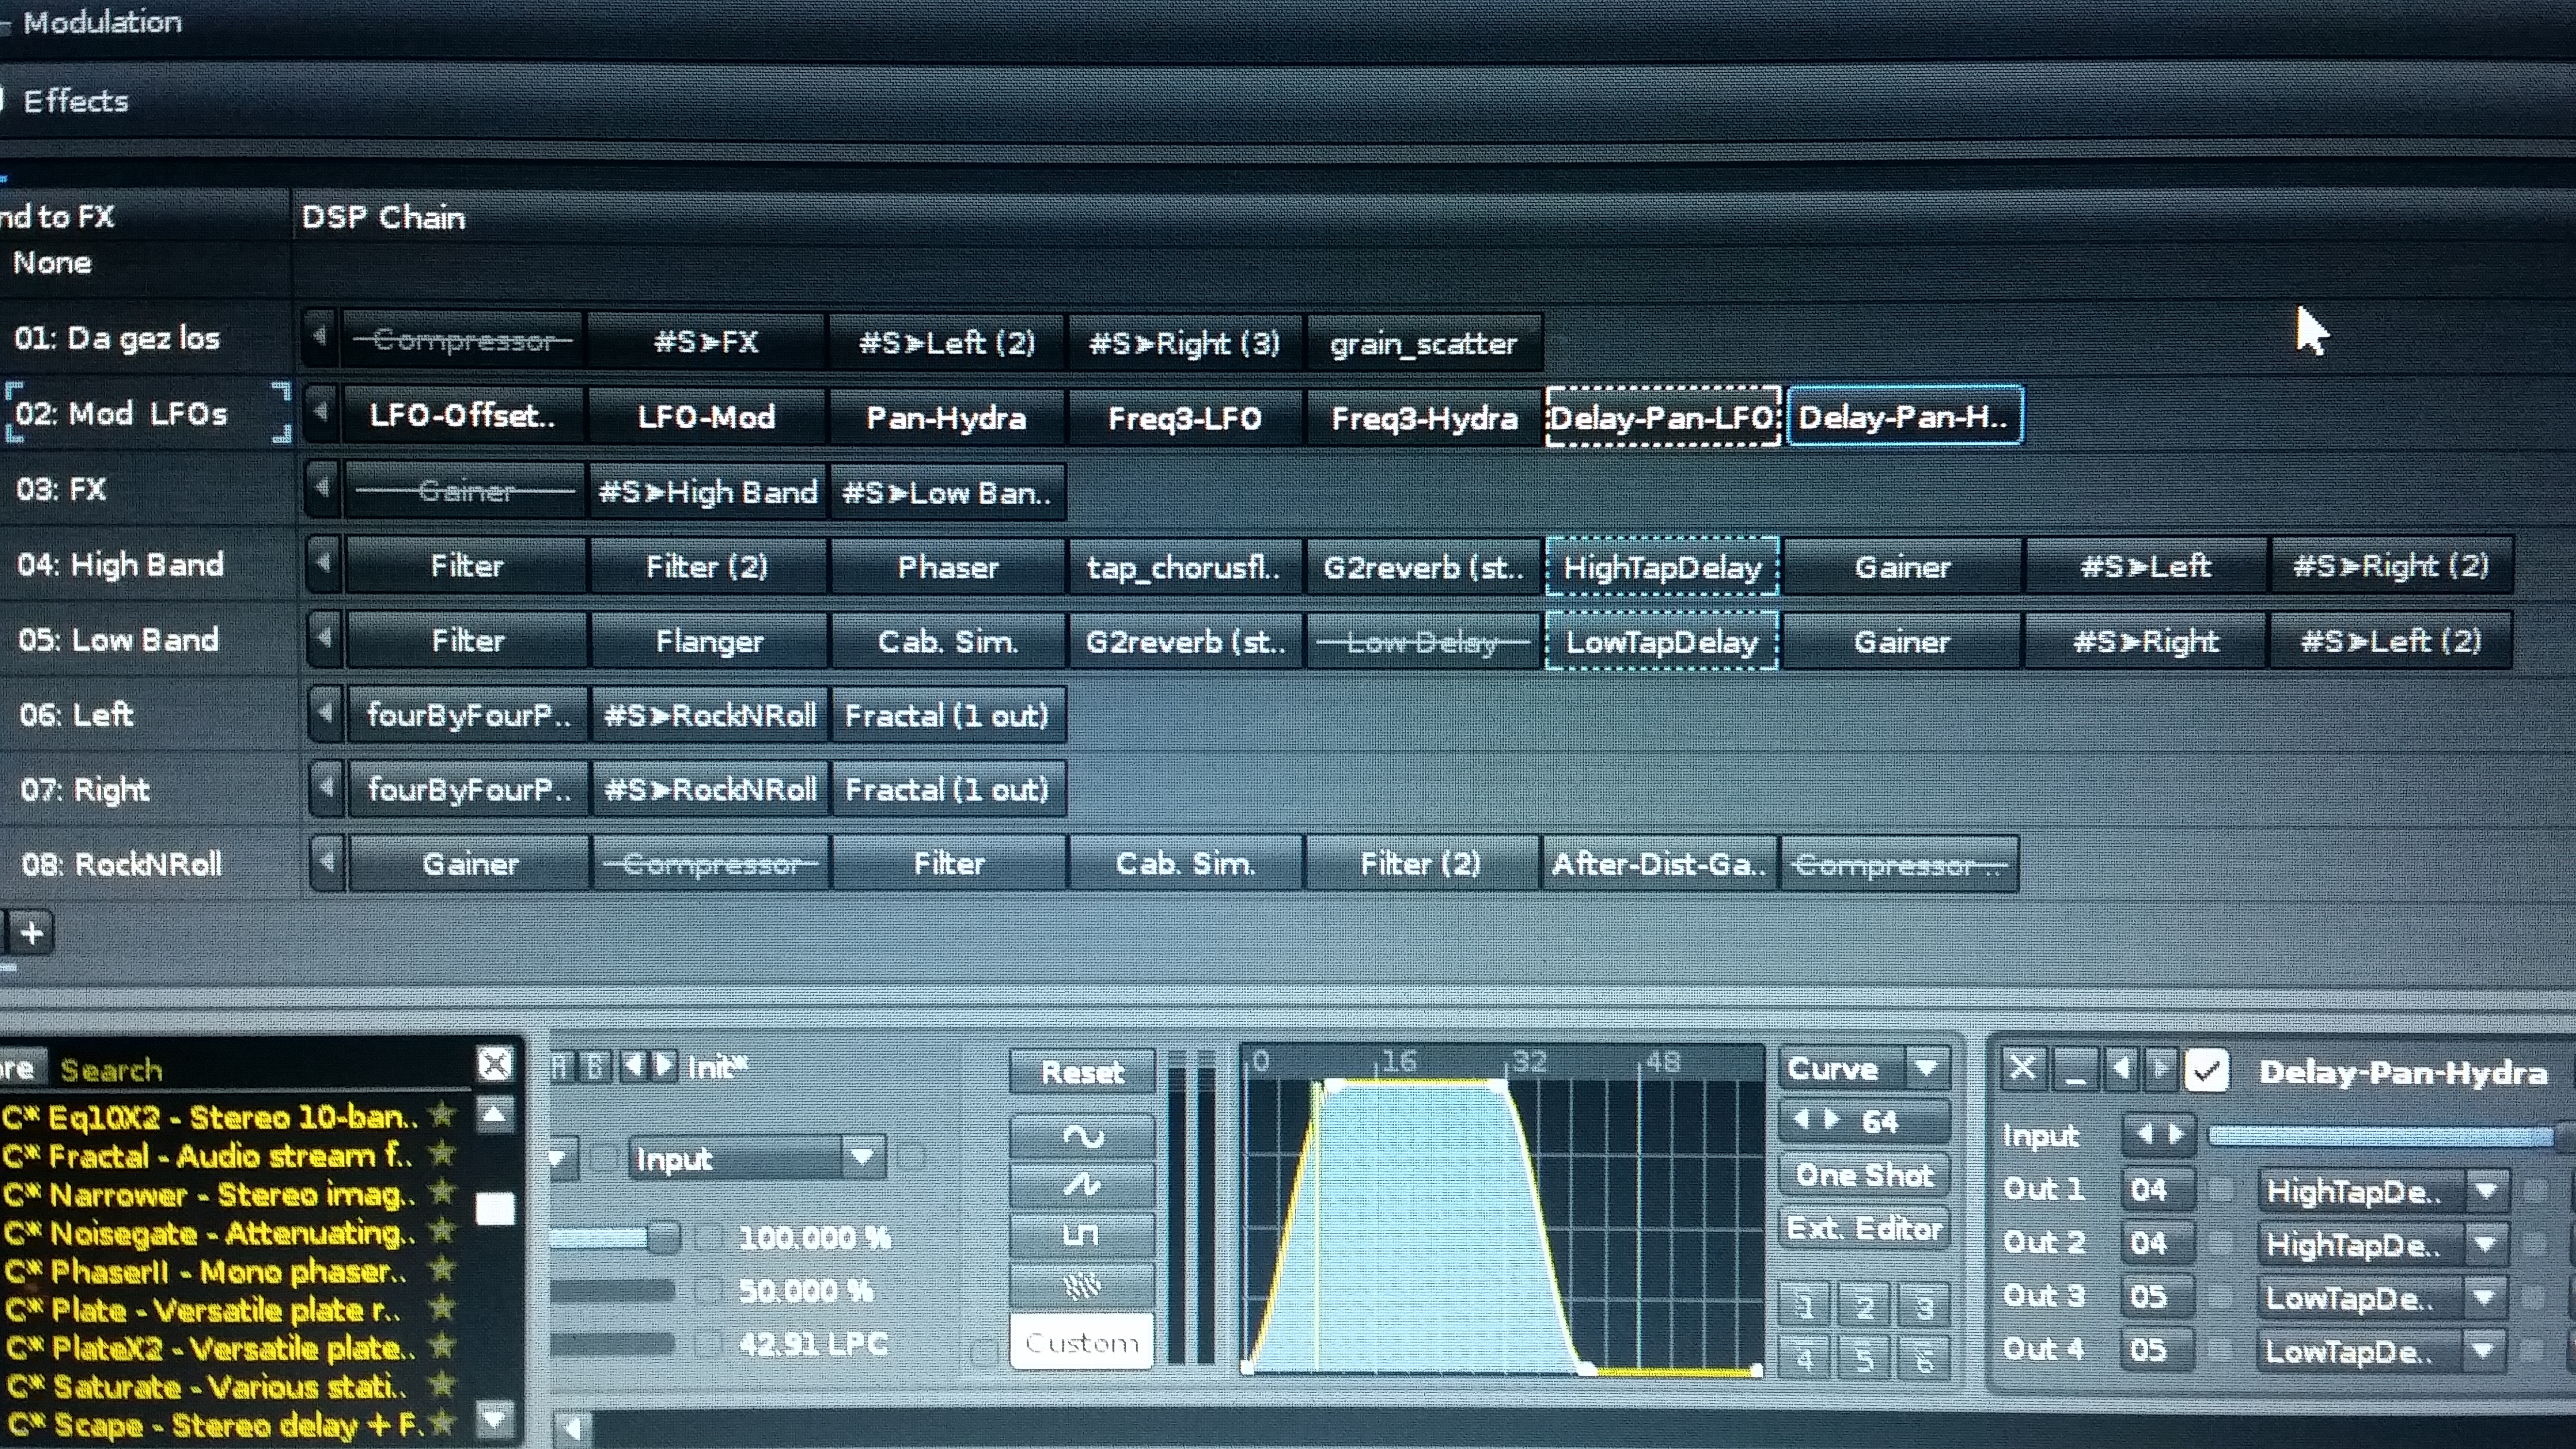Screen dimensions: 2576x1449
Task: Favorite the Fractal audio stream effect star
Action: (x=441, y=1154)
